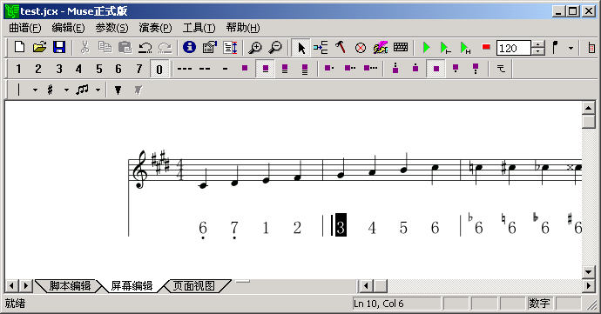Select numbered note 3 button
This screenshot has height=314, width=601.
(59, 69)
